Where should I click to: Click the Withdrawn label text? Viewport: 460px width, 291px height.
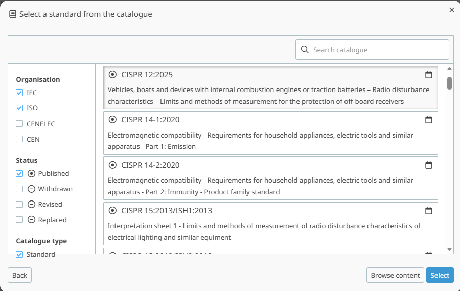(55, 189)
